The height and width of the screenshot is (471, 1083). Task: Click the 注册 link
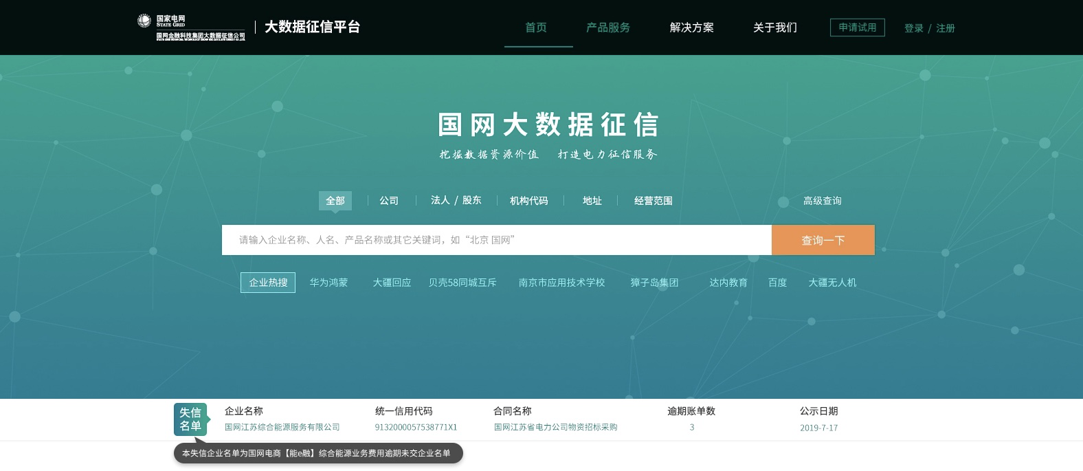click(x=946, y=28)
